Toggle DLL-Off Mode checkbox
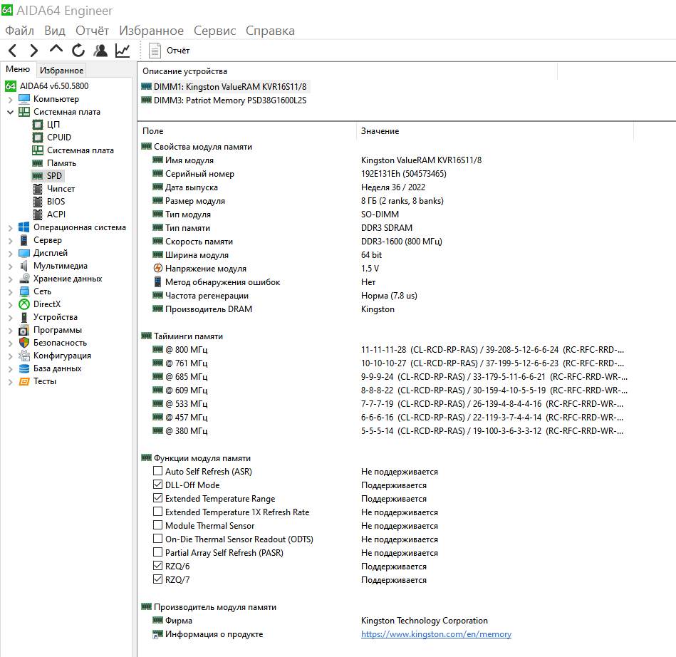Image resolution: width=676 pixels, height=657 pixels. 158,485
